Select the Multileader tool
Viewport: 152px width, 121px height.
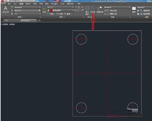pyautogui.click(x=100, y=9)
